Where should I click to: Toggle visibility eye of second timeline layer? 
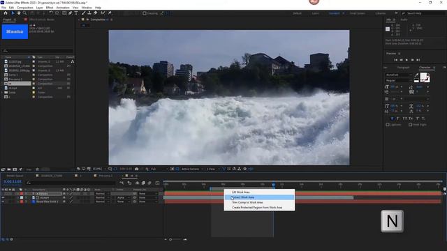click(3, 197)
